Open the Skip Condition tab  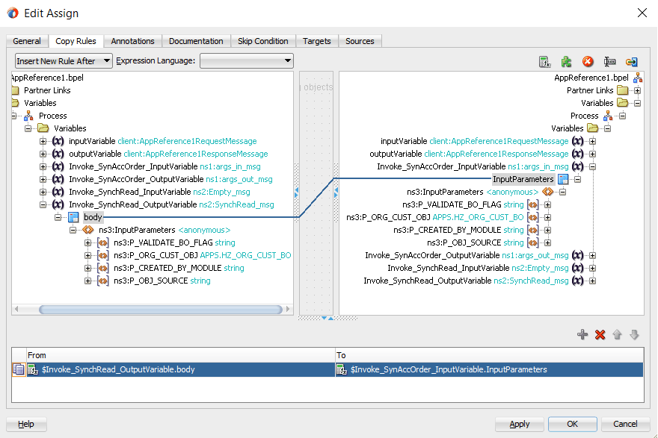[x=263, y=41]
